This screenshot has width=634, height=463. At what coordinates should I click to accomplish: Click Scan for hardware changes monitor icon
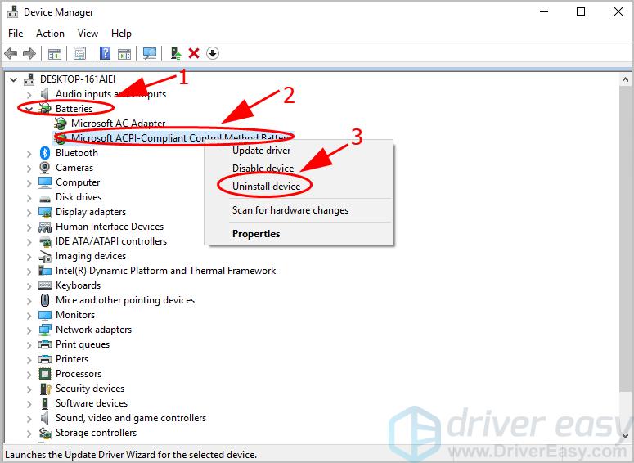coord(149,53)
